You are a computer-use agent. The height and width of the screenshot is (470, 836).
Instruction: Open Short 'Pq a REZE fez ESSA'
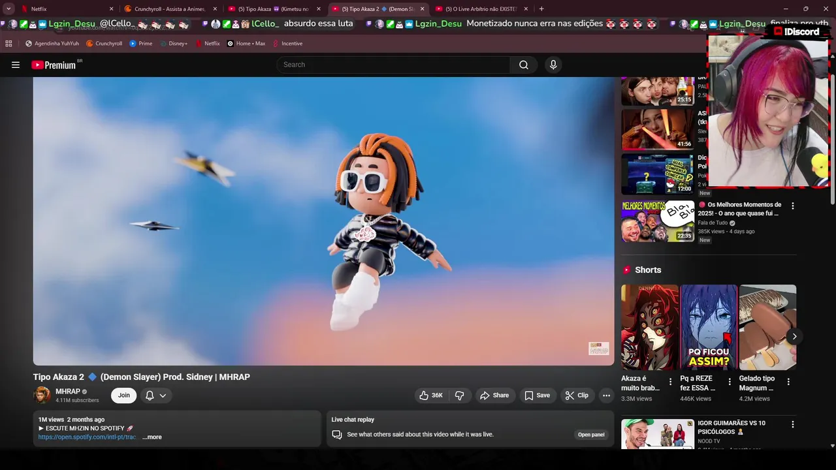pyautogui.click(x=709, y=327)
